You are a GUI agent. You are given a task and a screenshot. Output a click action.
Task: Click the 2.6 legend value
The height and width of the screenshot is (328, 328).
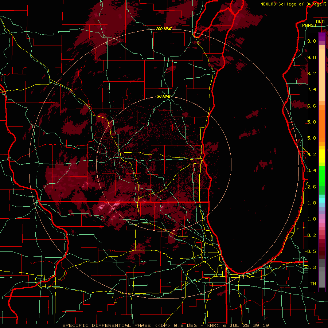312,187
